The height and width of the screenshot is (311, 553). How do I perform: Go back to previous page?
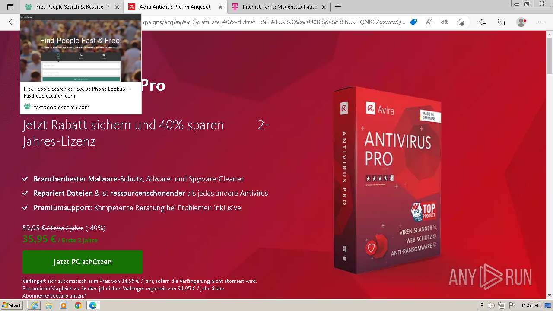point(12,22)
